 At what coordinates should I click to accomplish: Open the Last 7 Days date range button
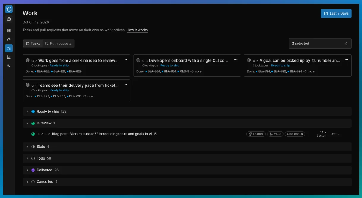pyautogui.click(x=336, y=13)
